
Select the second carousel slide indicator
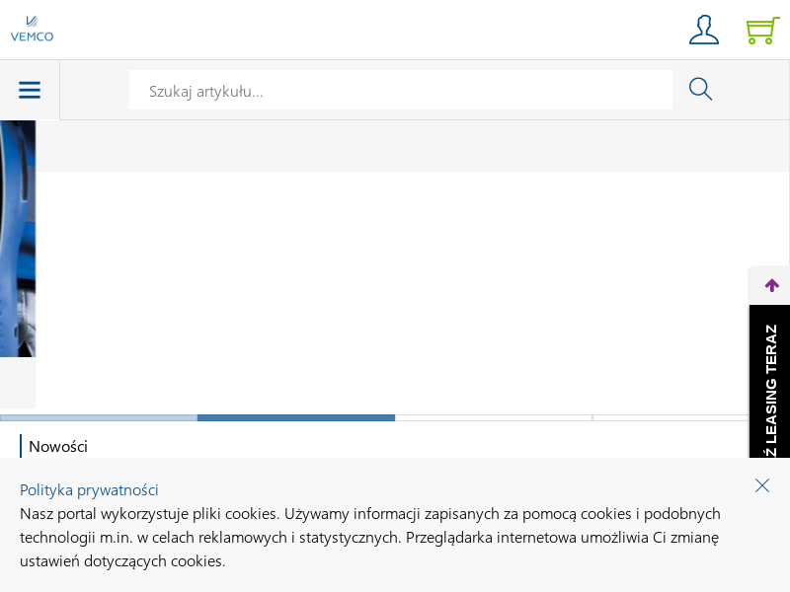click(x=296, y=417)
